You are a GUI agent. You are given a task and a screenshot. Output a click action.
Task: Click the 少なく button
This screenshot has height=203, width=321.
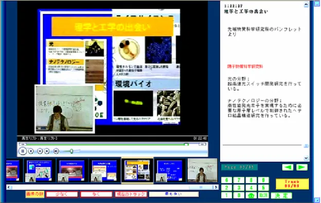coord(62,194)
